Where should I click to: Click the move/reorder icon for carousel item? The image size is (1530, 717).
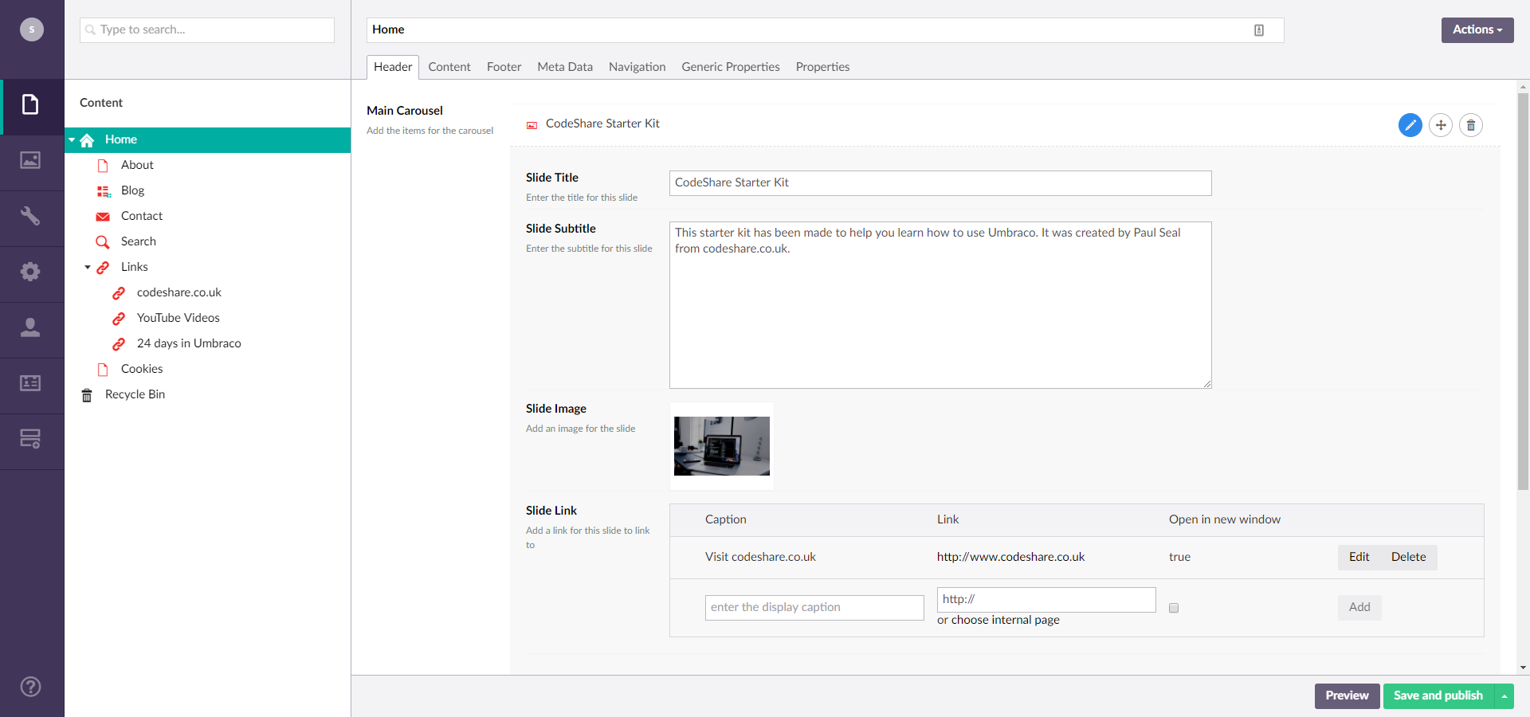[1441, 125]
